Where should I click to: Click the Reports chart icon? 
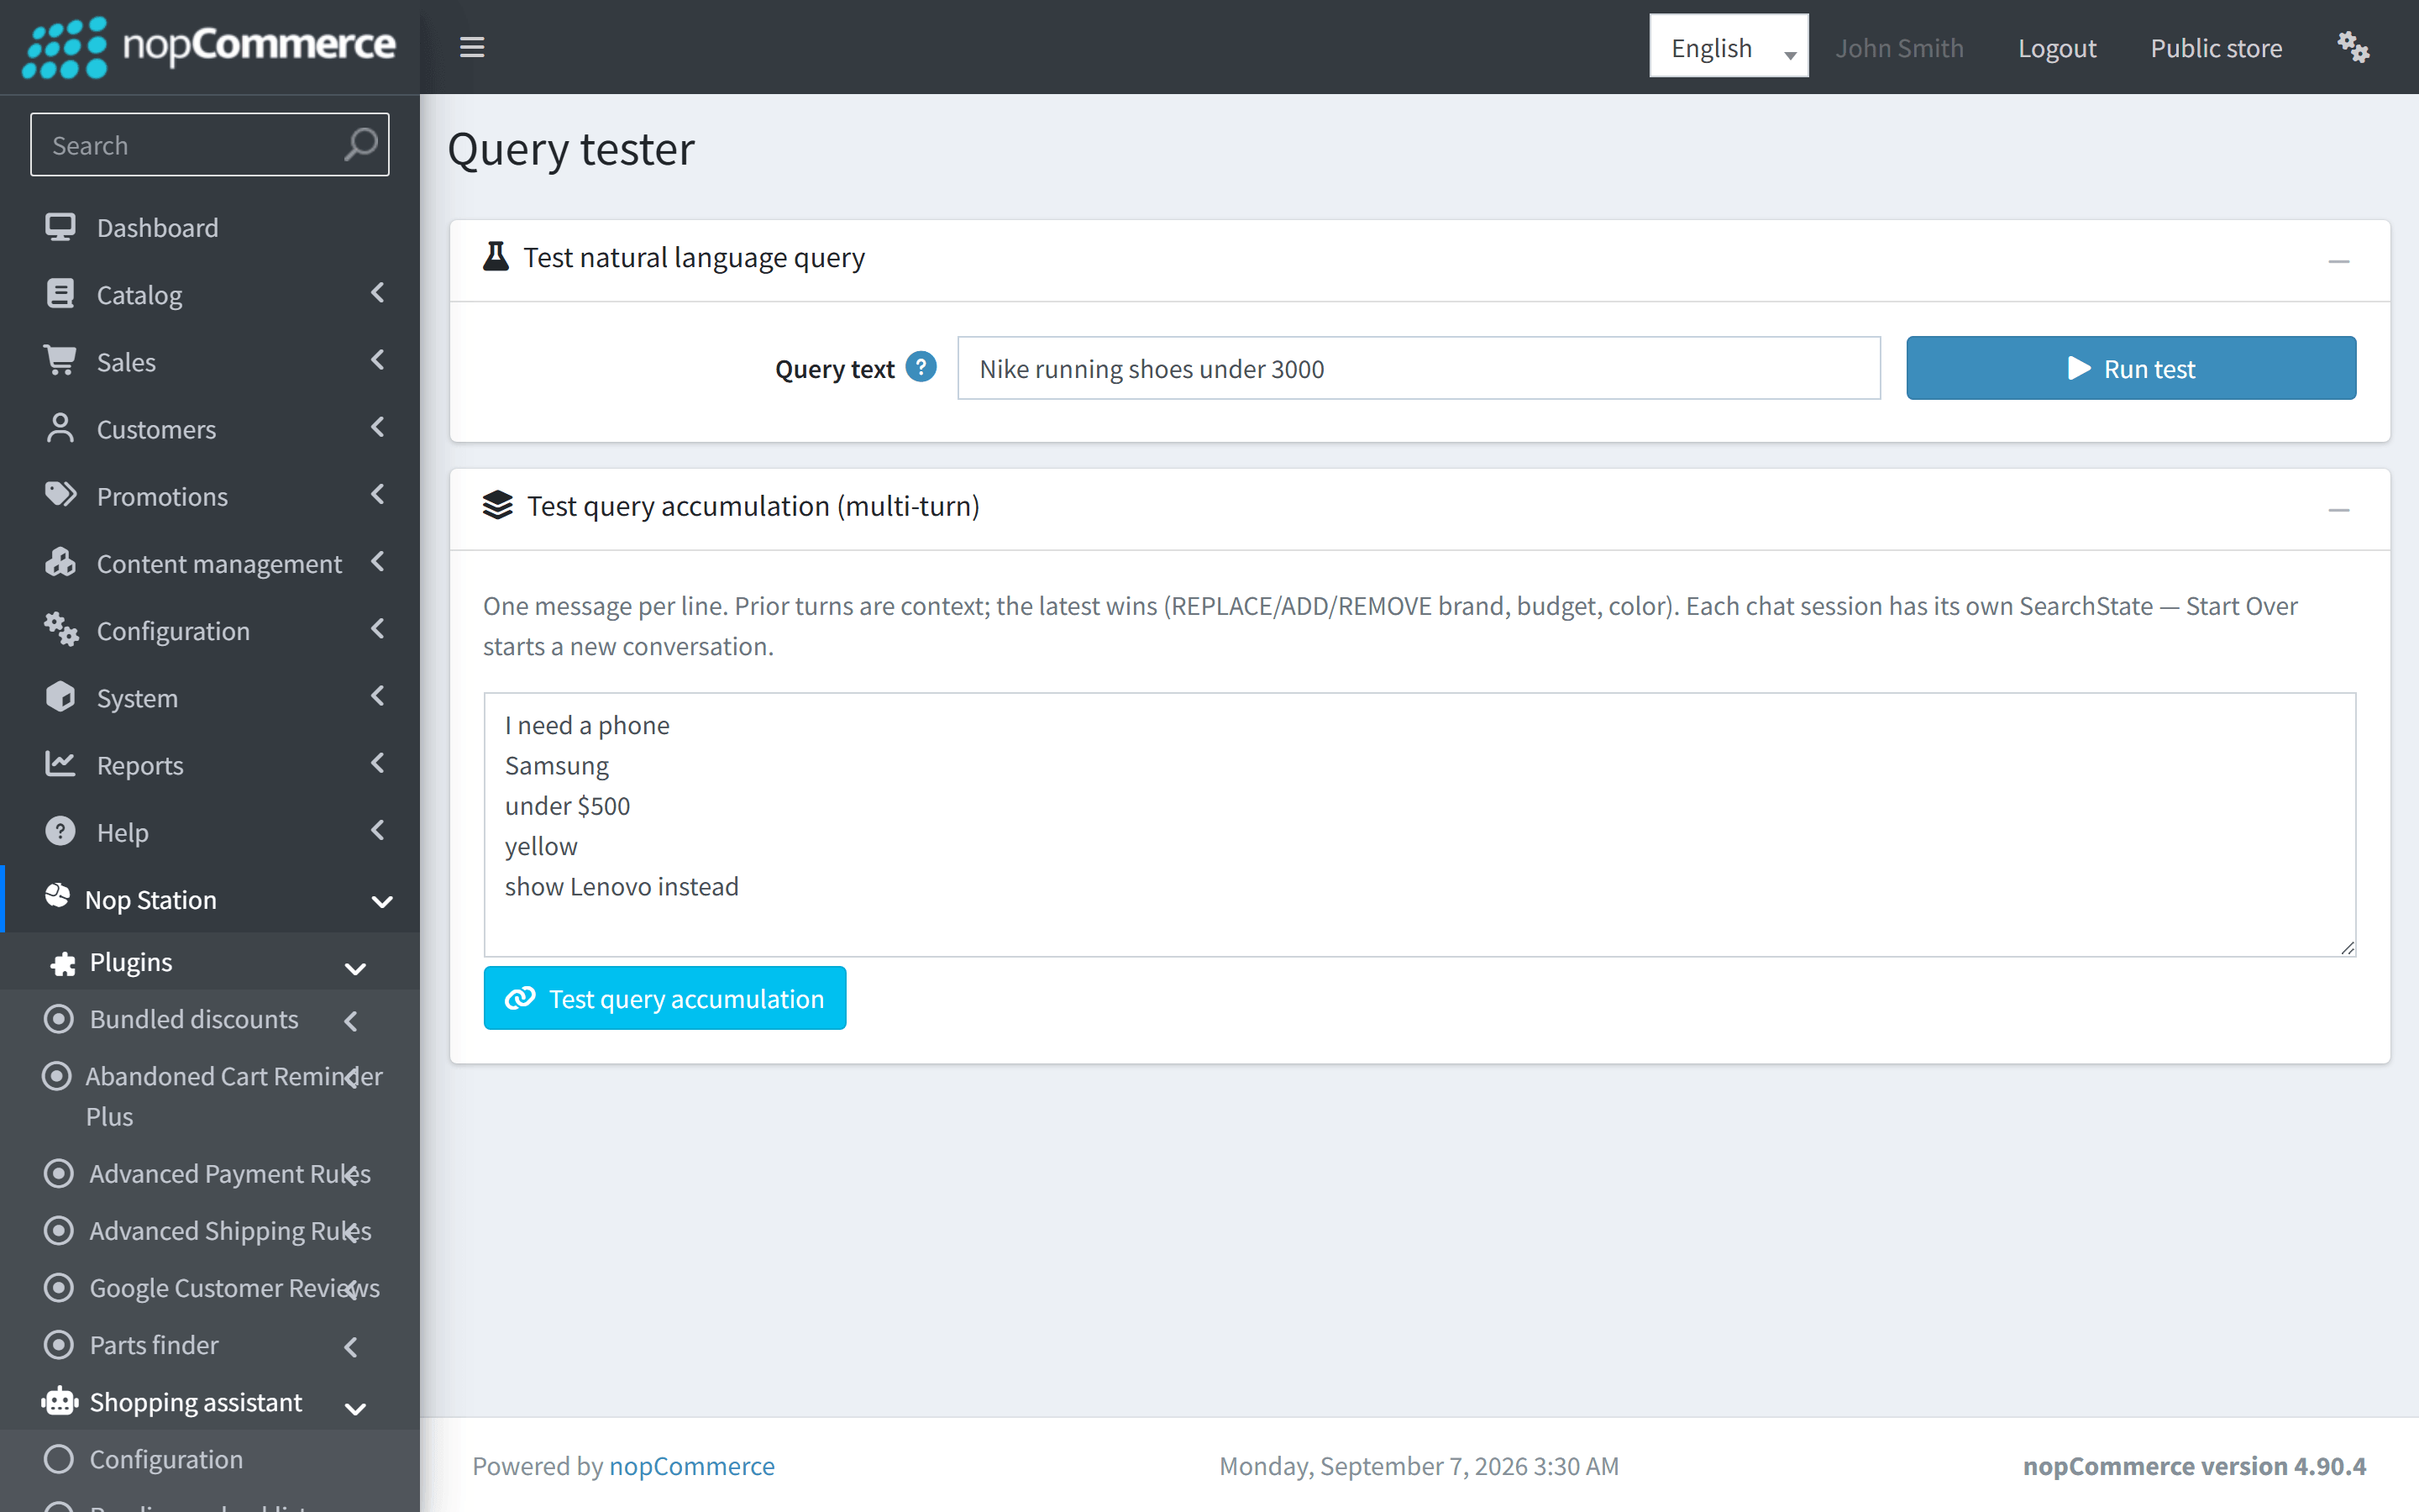(x=60, y=764)
